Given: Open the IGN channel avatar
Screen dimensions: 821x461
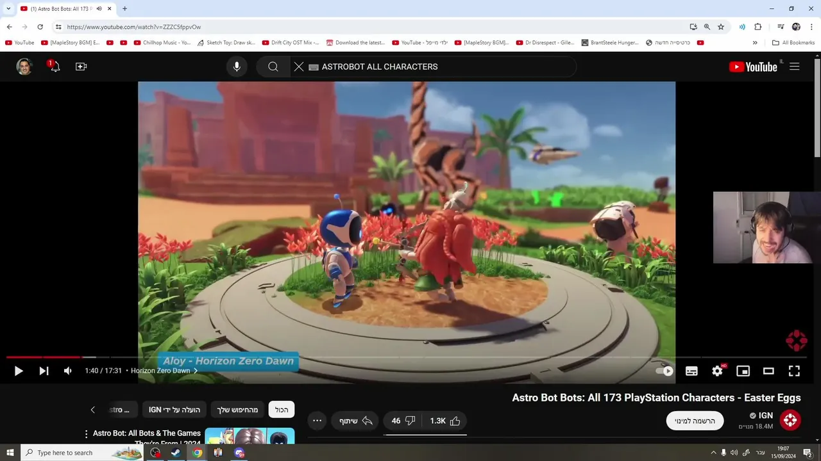Looking at the screenshot, I should tap(790, 420).
